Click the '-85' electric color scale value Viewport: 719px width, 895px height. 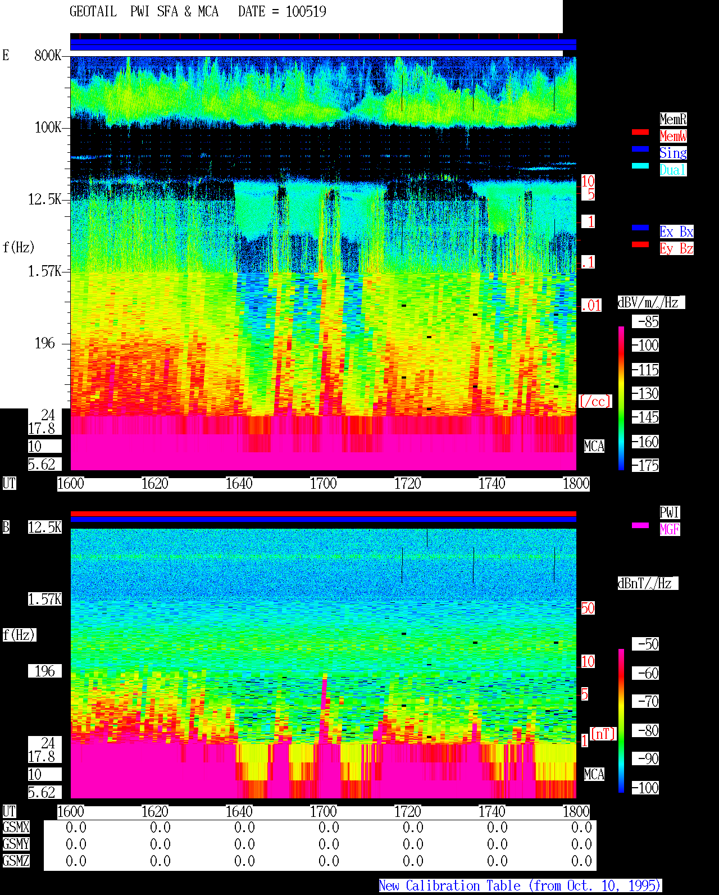[x=645, y=321]
